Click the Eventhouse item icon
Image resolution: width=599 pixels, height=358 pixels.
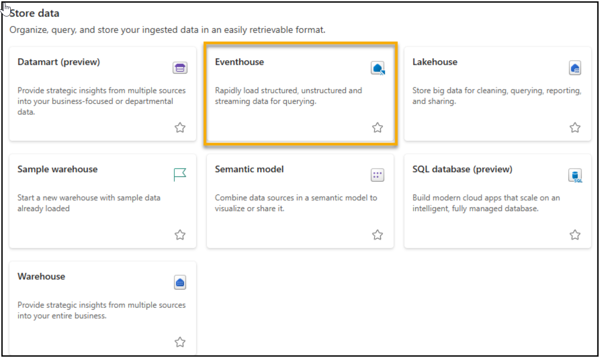(378, 68)
